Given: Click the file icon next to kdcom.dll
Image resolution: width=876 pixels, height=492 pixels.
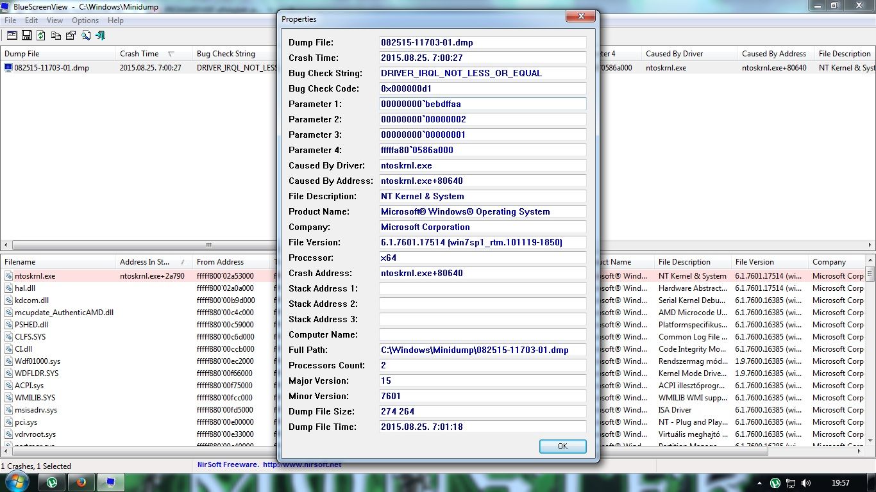Looking at the screenshot, I should 8,300.
